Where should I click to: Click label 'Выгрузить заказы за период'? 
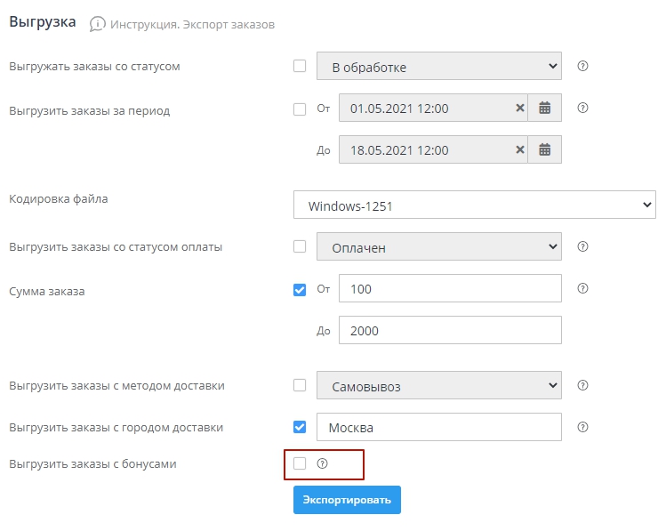pyautogui.click(x=90, y=111)
